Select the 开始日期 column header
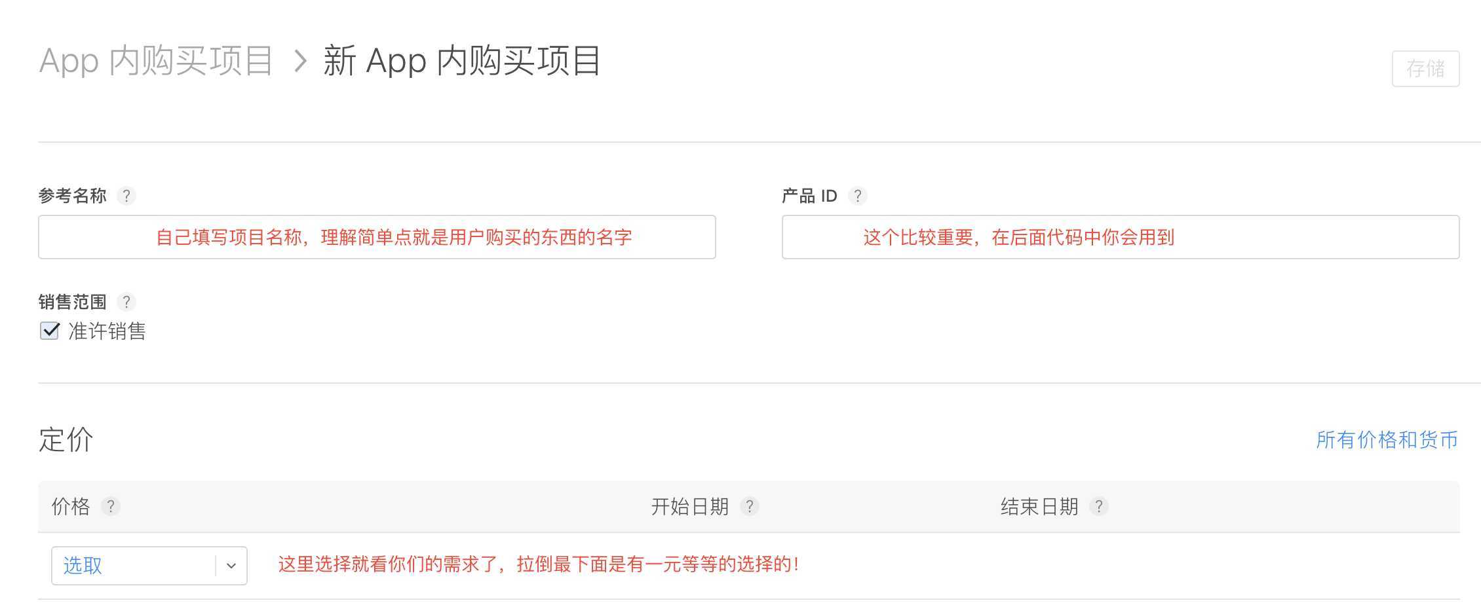 689,506
